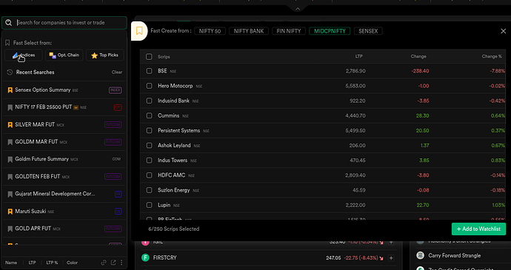The height and width of the screenshot is (270, 511).
Task: Click the Carry Forward Strangle avatar icon
Action: 420,255
